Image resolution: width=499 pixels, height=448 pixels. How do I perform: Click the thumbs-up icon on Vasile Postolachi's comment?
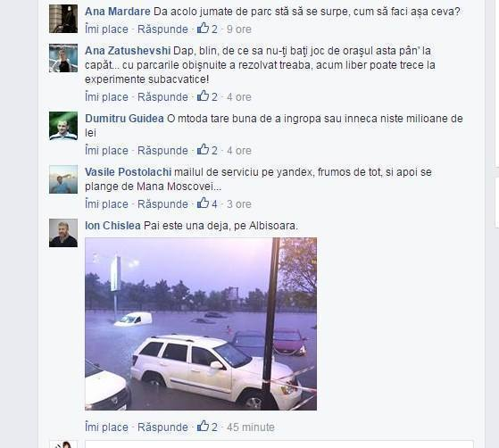point(203,203)
